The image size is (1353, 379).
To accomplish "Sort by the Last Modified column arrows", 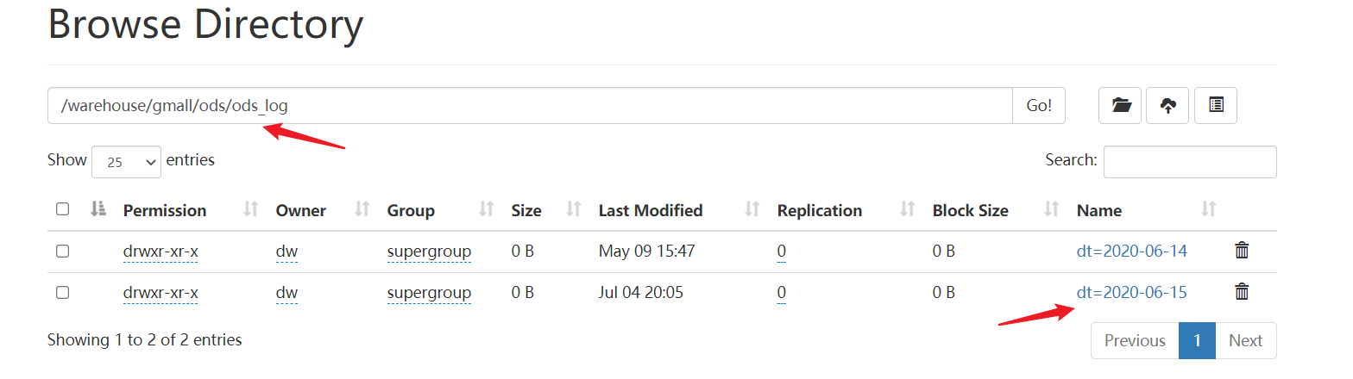I will (752, 209).
